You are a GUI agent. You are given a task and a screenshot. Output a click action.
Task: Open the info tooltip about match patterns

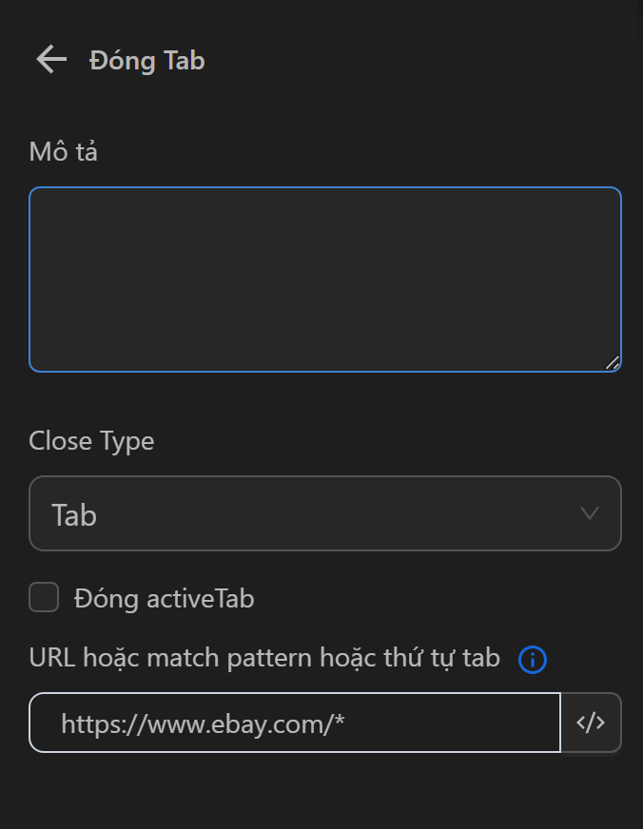pyautogui.click(x=533, y=659)
